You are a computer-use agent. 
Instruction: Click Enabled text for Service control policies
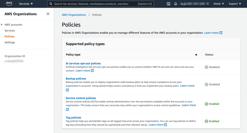[214, 104]
